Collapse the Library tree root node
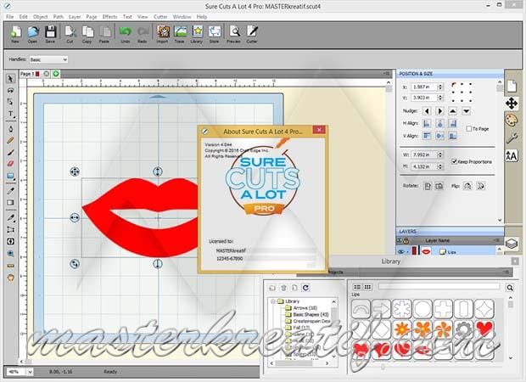This screenshot has width=526, height=382. tap(273, 301)
